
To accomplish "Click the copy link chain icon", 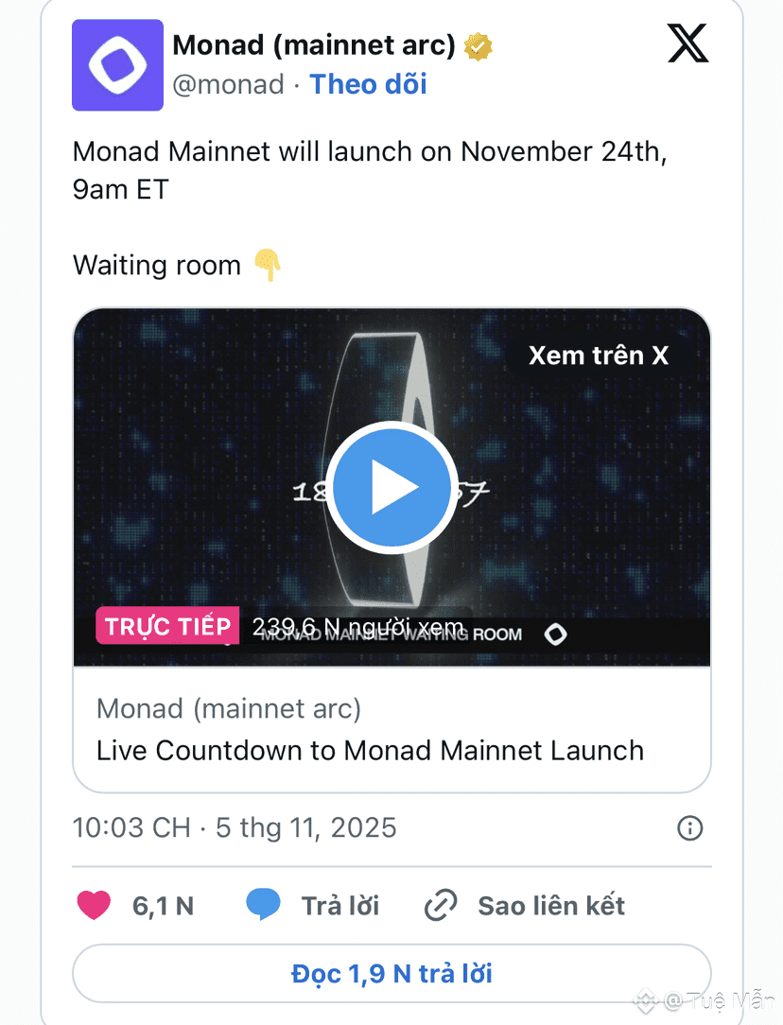I will click(x=441, y=906).
